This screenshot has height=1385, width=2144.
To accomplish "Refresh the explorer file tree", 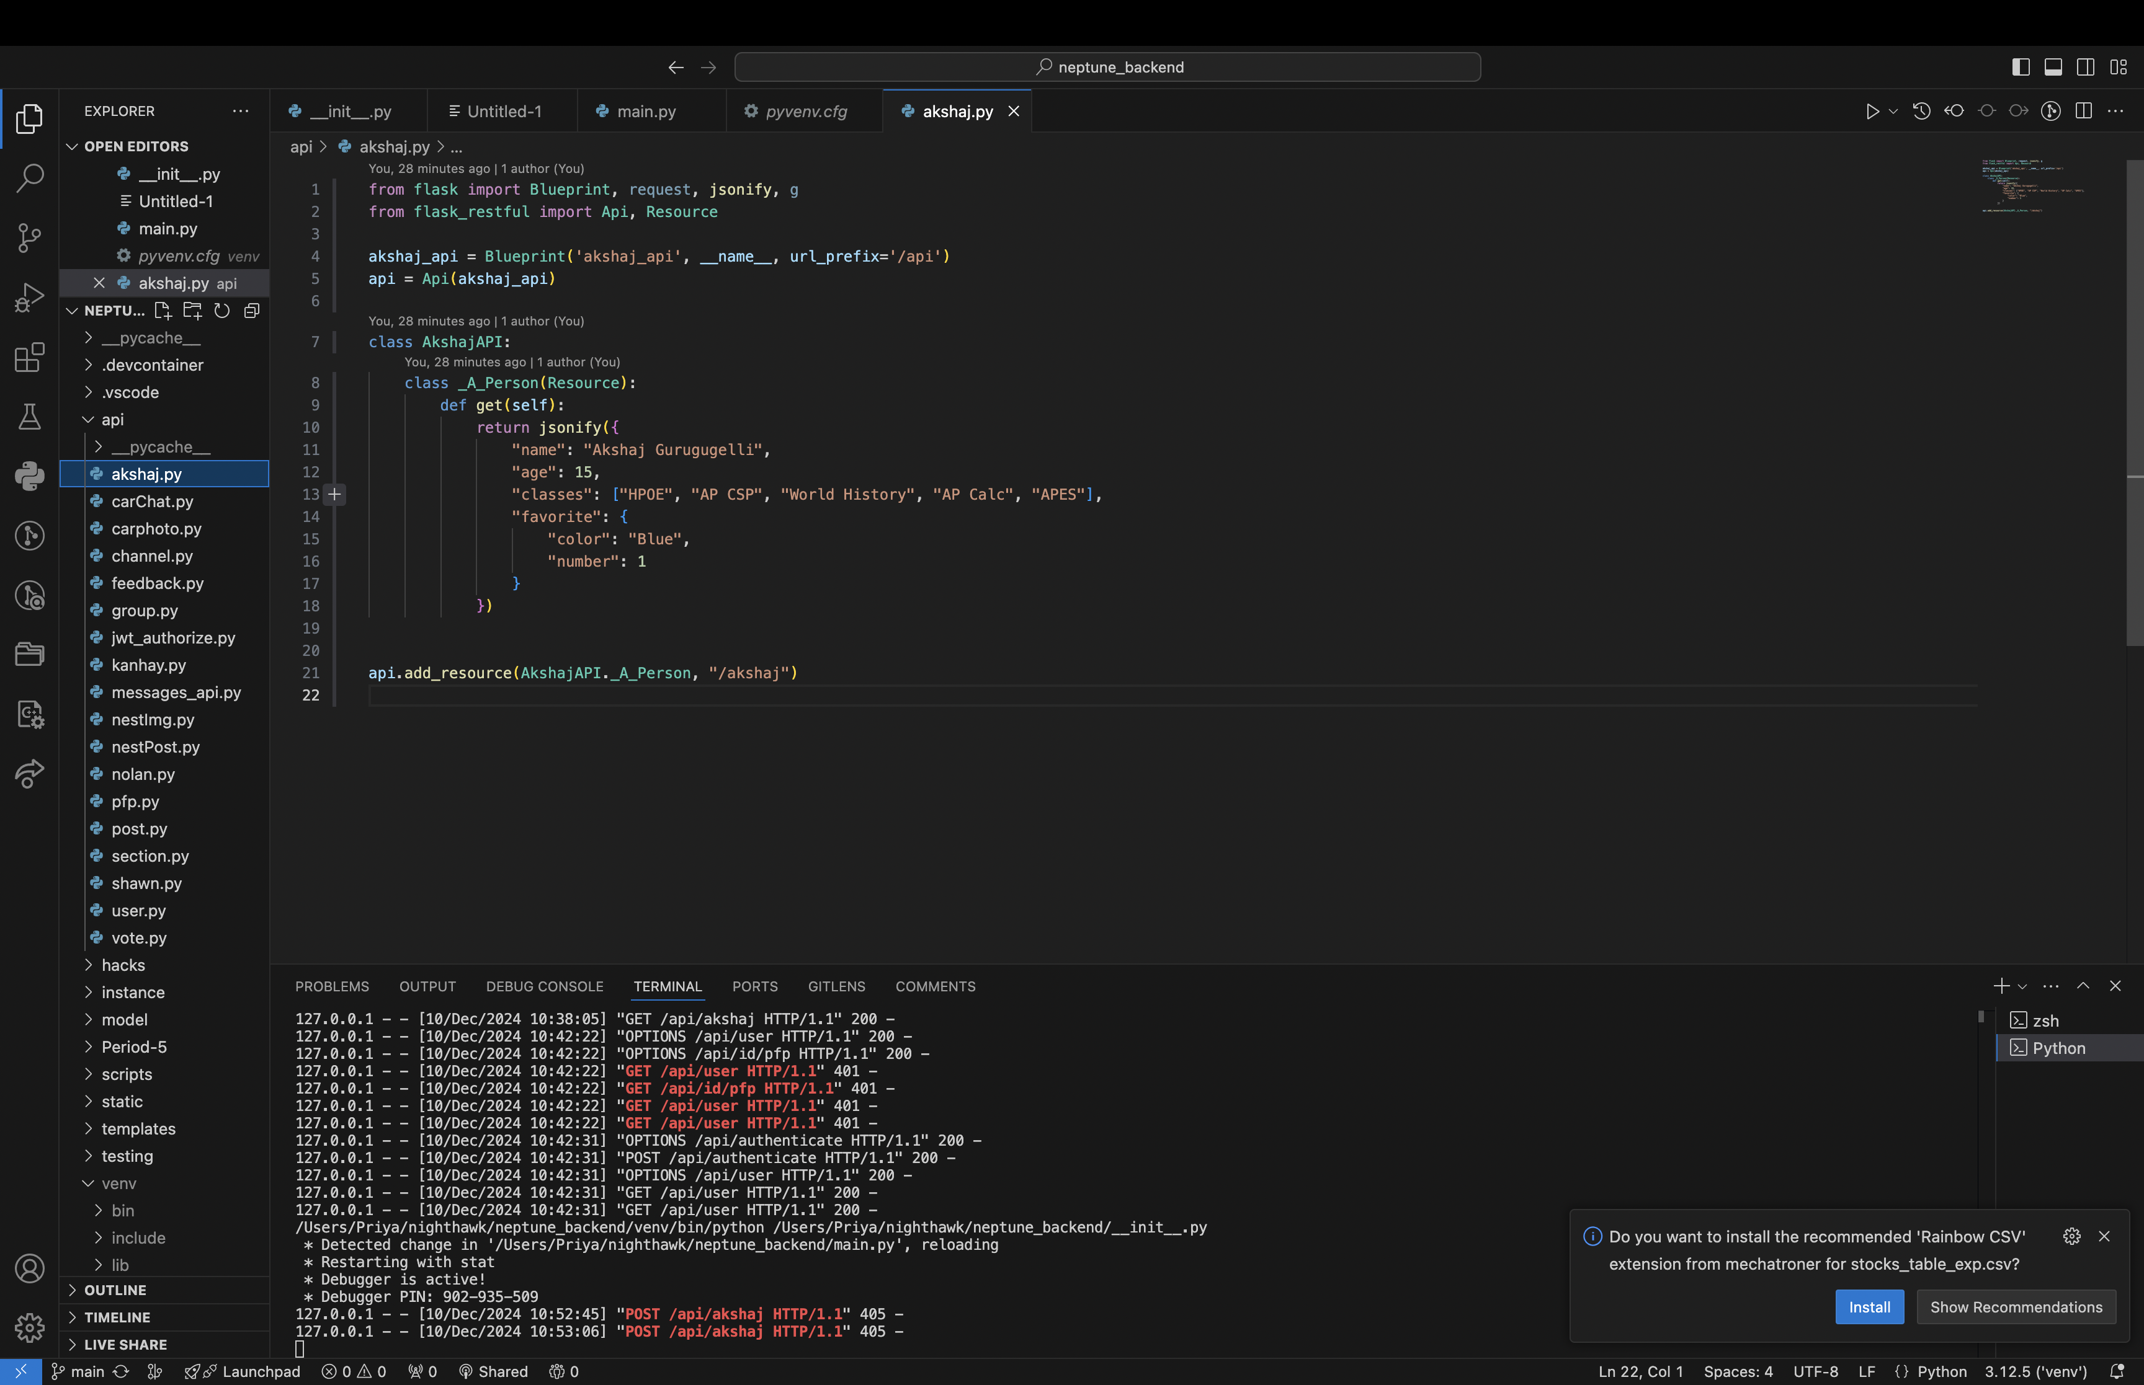I will 222,310.
